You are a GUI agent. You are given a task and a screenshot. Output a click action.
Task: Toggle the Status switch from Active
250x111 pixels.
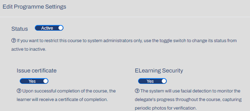point(49,28)
